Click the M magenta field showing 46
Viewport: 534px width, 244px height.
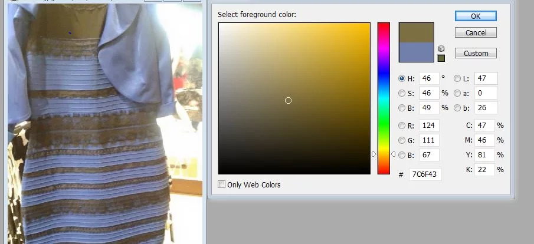[484, 140]
